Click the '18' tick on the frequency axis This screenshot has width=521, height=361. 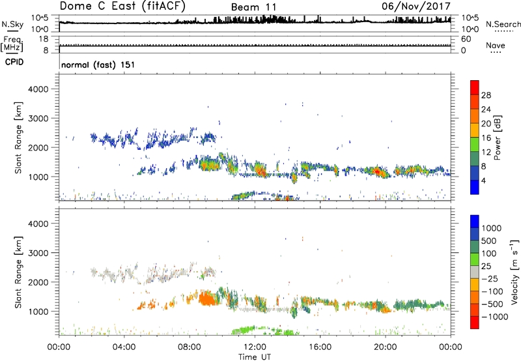(x=44, y=39)
